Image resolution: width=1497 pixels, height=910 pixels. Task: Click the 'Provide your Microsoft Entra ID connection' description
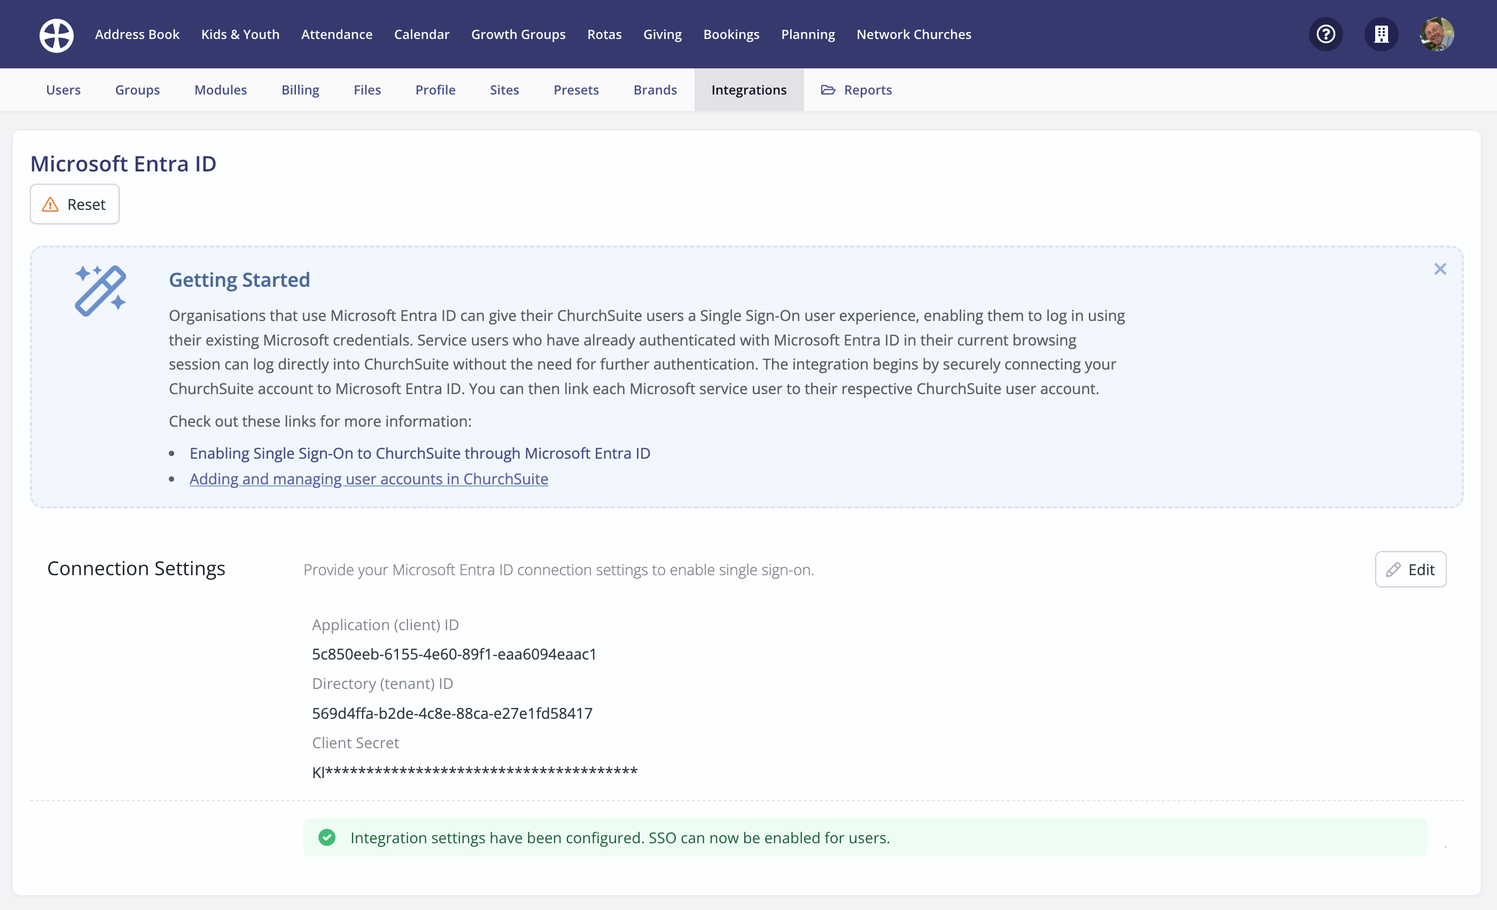[558, 570]
